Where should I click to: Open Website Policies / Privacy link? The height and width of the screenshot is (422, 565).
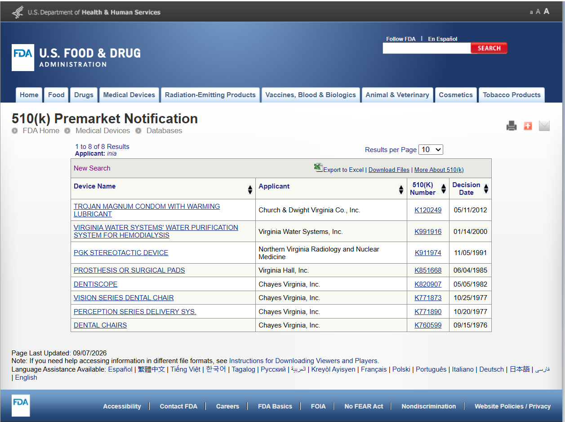pyautogui.click(x=512, y=406)
